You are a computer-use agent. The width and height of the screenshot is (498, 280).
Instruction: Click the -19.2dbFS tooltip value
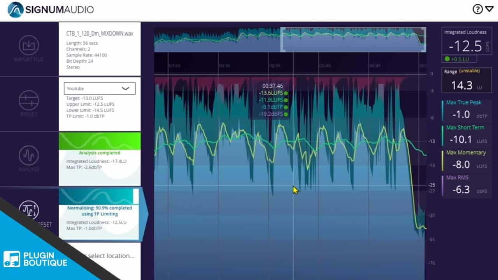270,114
